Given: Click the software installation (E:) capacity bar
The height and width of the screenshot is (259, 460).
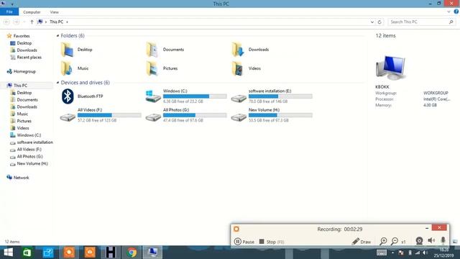Looking at the screenshot, I should pyautogui.click(x=280, y=96).
